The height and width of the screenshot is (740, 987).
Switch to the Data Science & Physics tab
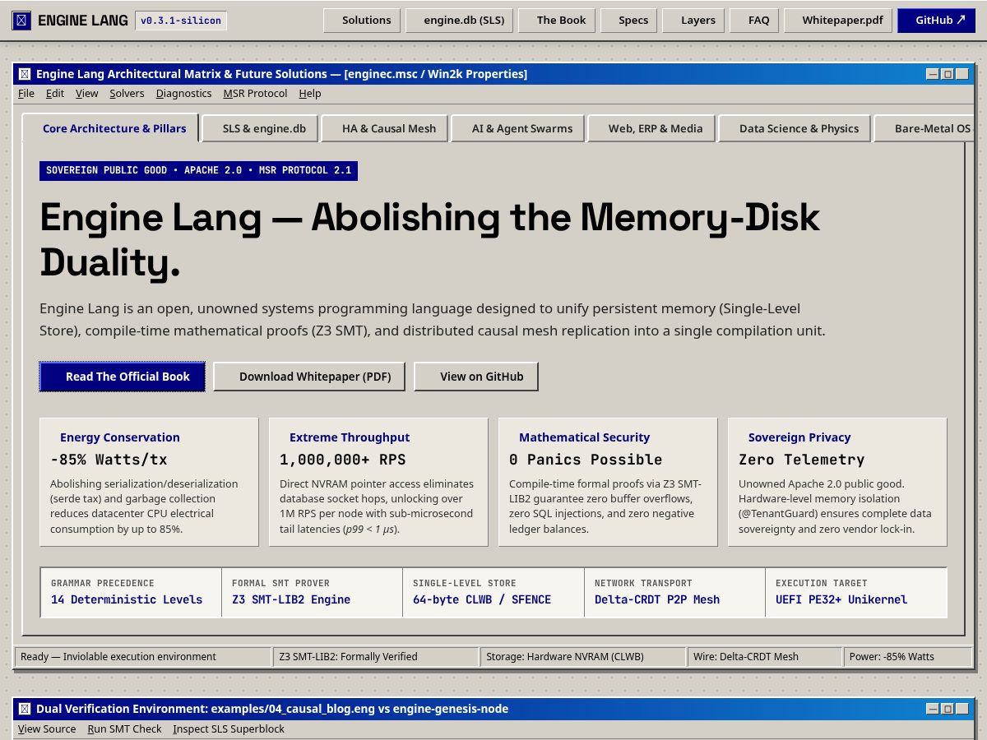tap(794, 128)
